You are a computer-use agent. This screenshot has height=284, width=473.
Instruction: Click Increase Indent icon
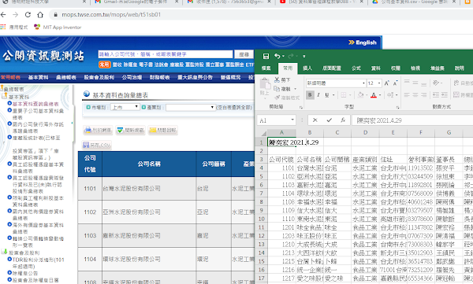pos(444,95)
